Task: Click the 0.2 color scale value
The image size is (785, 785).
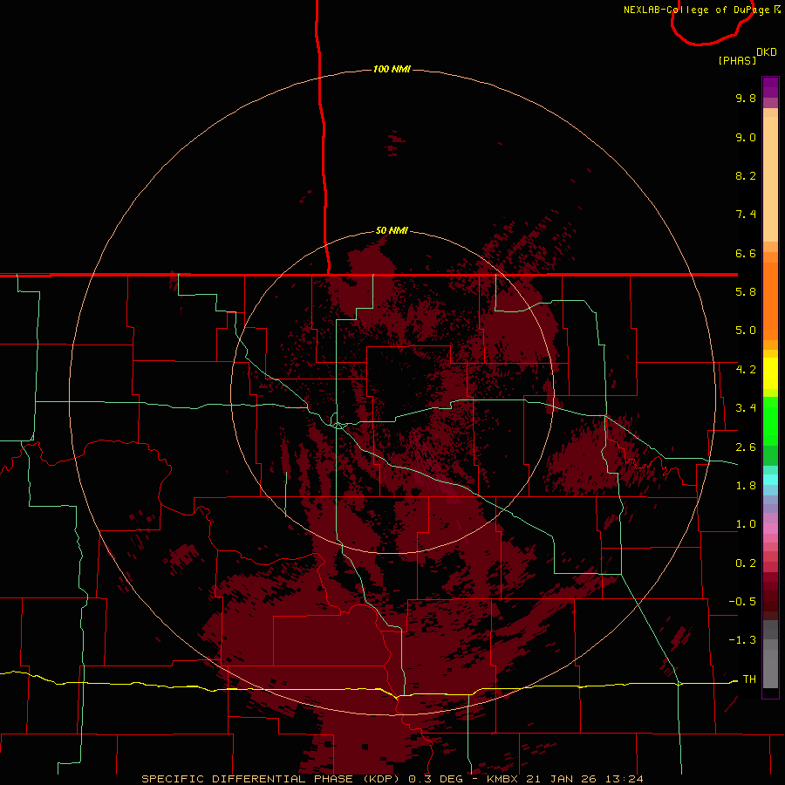Action: tap(746, 563)
